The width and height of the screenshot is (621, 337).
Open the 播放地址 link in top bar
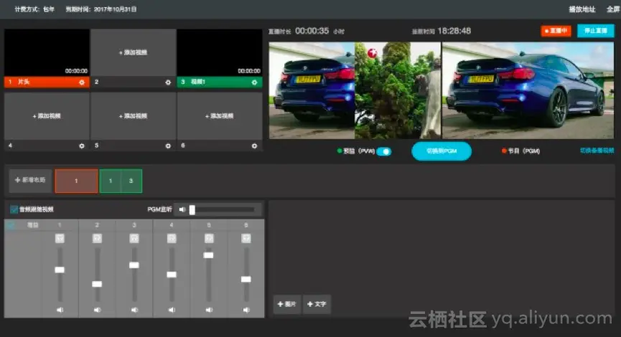(582, 9)
